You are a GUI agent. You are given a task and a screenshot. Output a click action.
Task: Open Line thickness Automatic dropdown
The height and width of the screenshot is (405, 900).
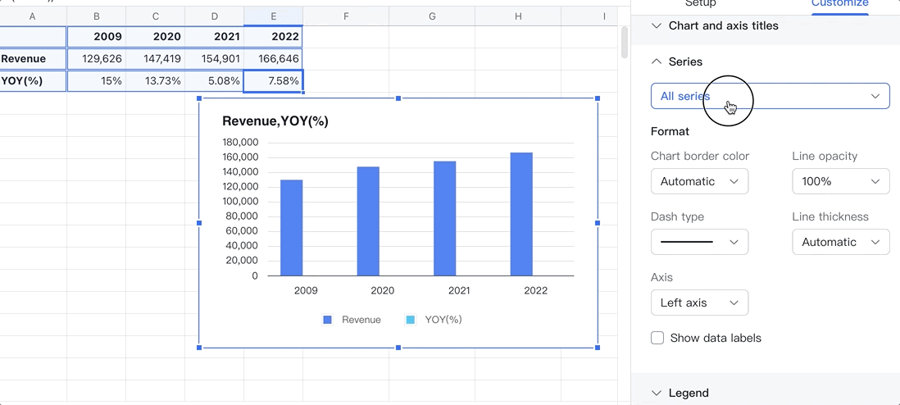click(841, 242)
